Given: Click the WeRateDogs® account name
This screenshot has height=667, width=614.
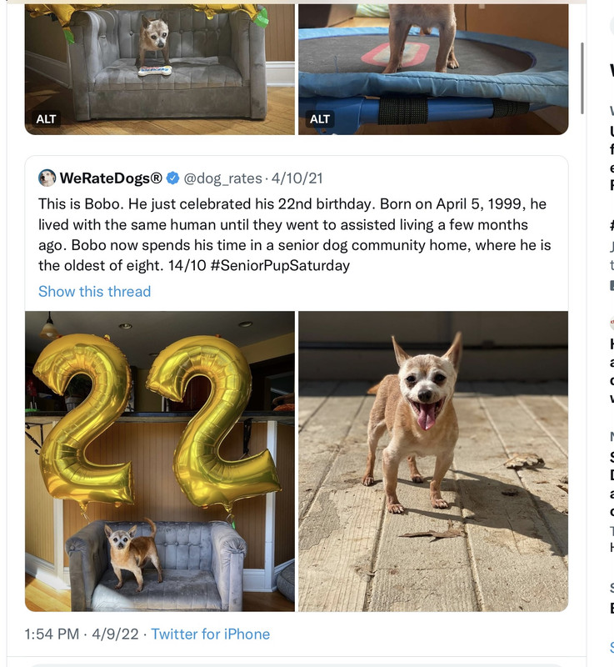Looking at the screenshot, I should [x=111, y=178].
